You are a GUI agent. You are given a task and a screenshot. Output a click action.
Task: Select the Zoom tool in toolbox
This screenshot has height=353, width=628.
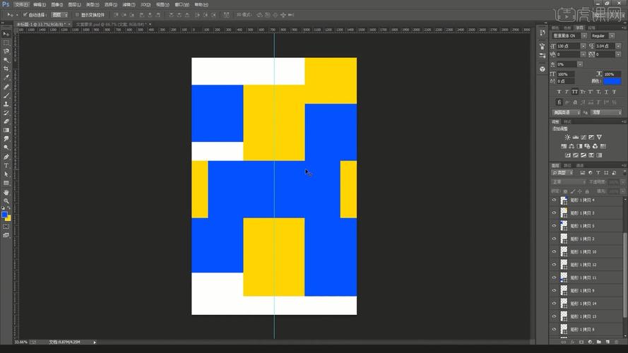pos(6,201)
